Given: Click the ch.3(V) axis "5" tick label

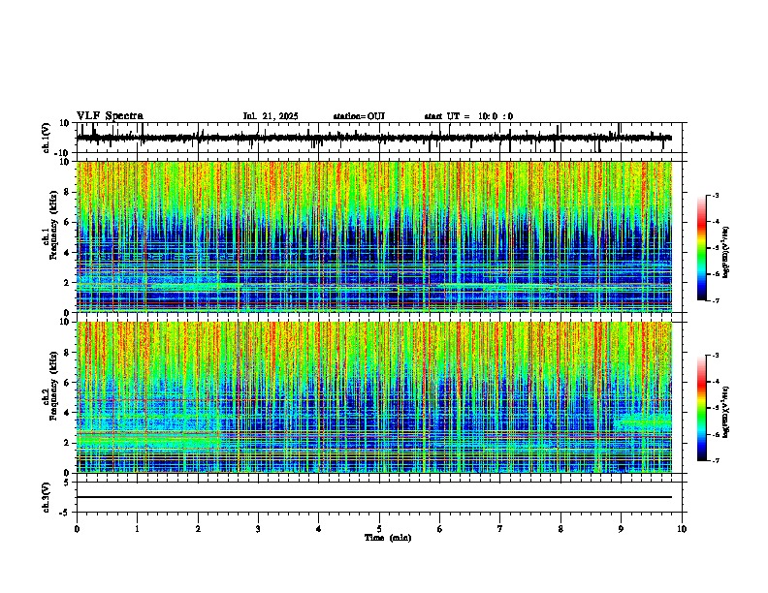Looking at the screenshot, I should [x=68, y=483].
